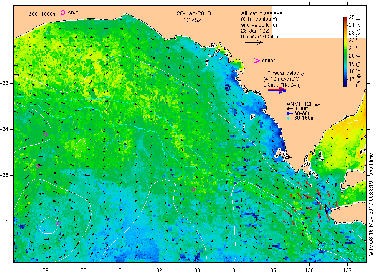Click the "(4-12h avg)QC" text
This screenshot has width=376, height=276.
pos(281,79)
